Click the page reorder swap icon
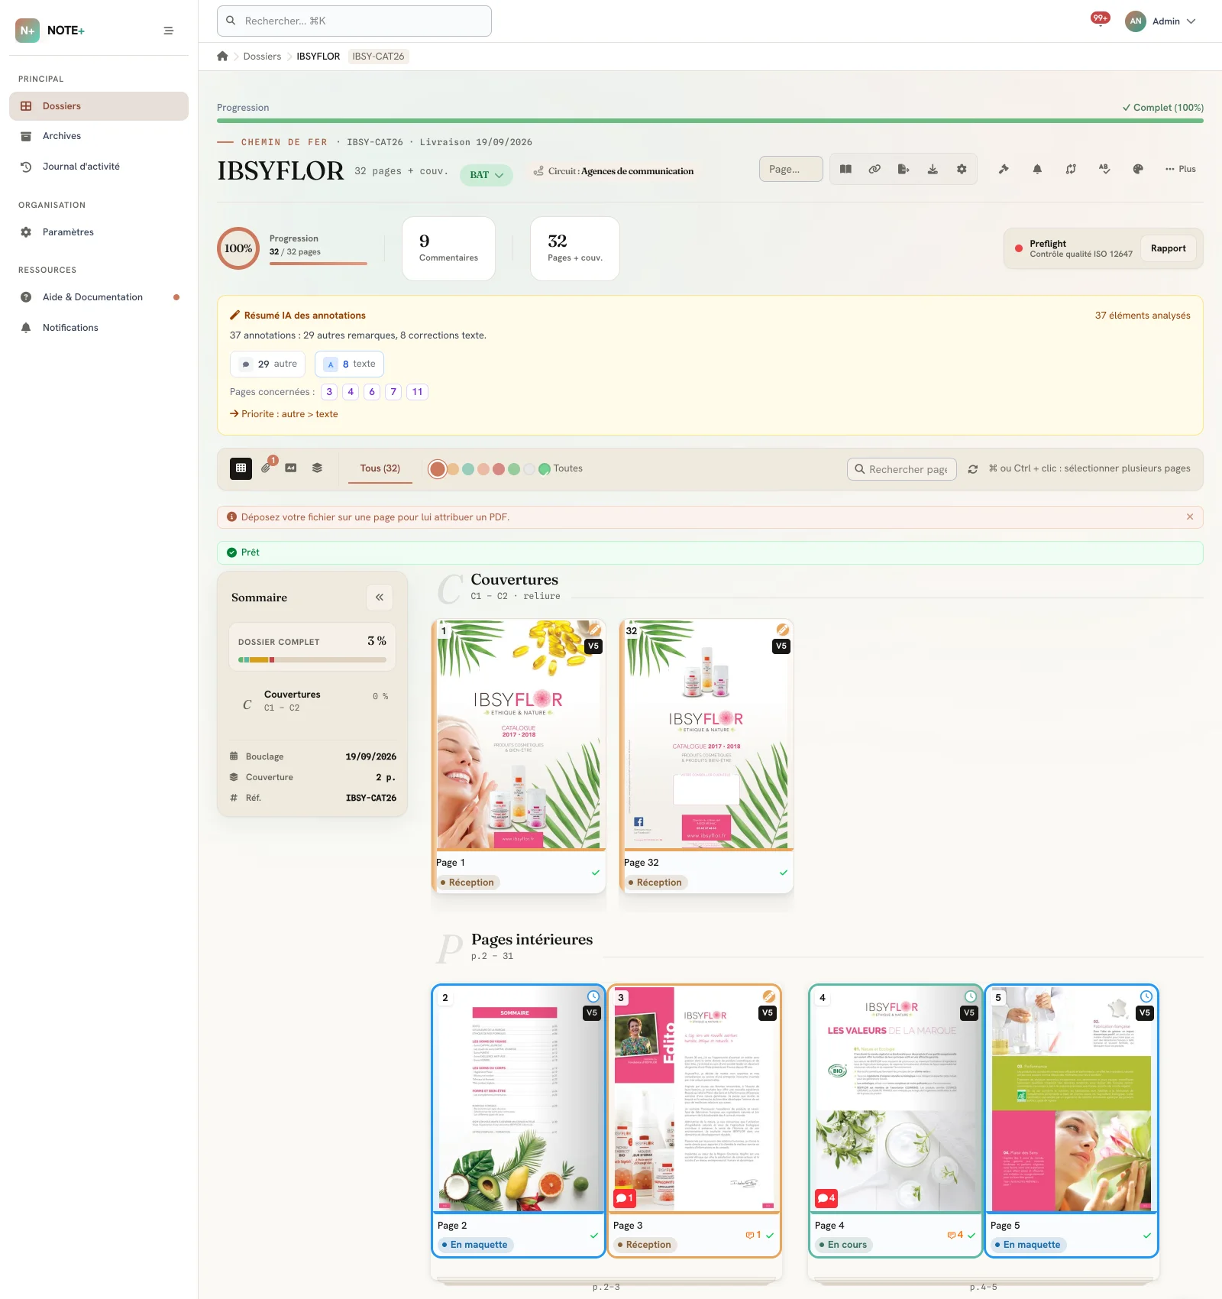Image resolution: width=1222 pixels, height=1299 pixels. tap(1071, 169)
